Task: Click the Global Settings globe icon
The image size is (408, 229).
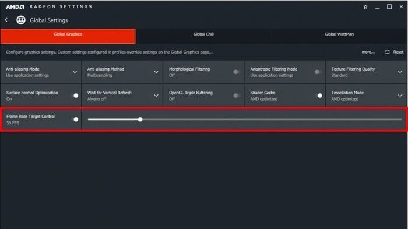Action: click(x=21, y=20)
